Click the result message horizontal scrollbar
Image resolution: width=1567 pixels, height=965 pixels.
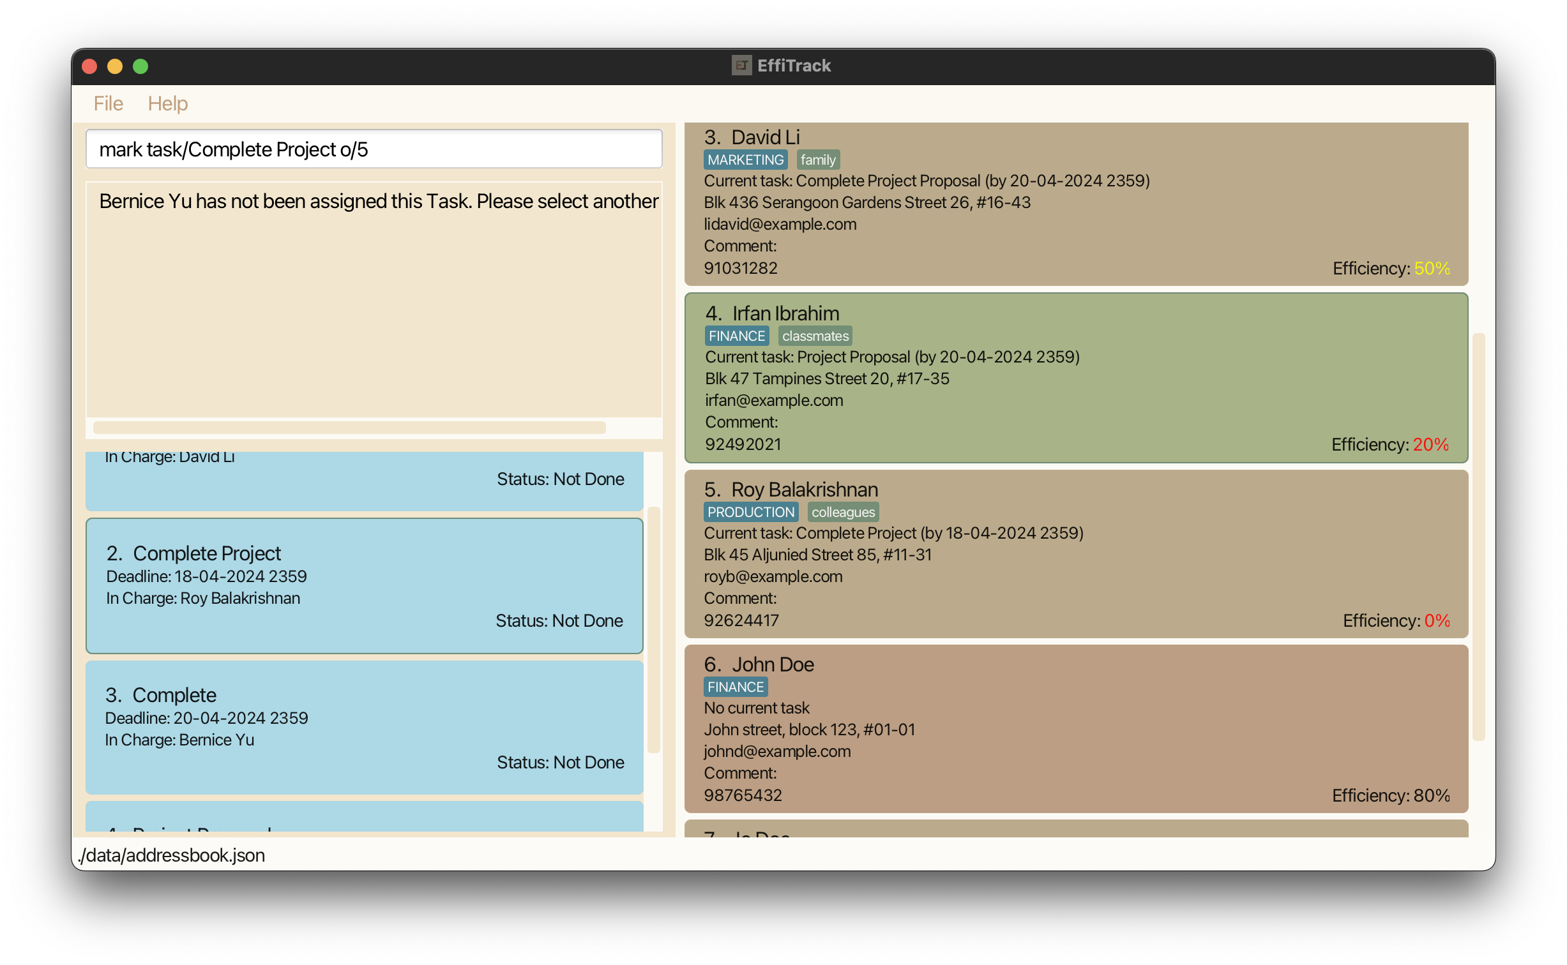(349, 427)
